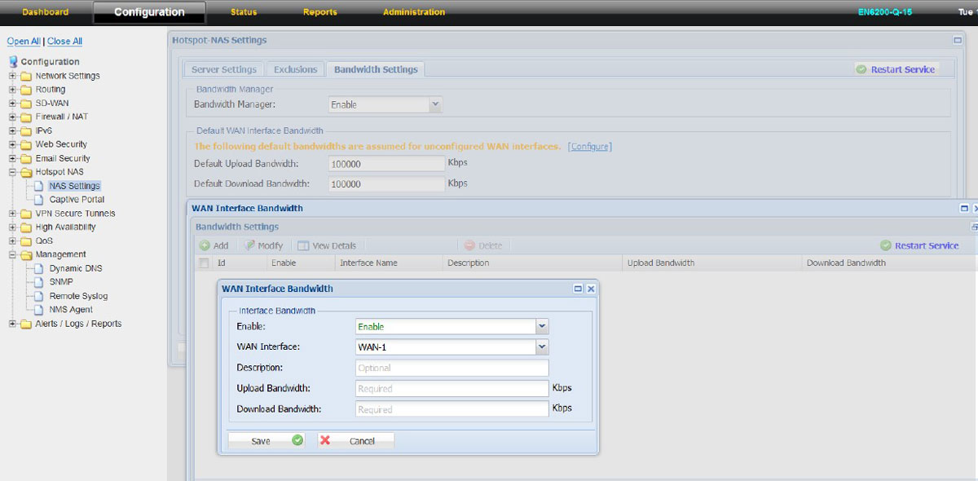Image resolution: width=978 pixels, height=481 pixels.
Task: Expand the VPN Secure Tunnels folder
Action: pos(13,214)
